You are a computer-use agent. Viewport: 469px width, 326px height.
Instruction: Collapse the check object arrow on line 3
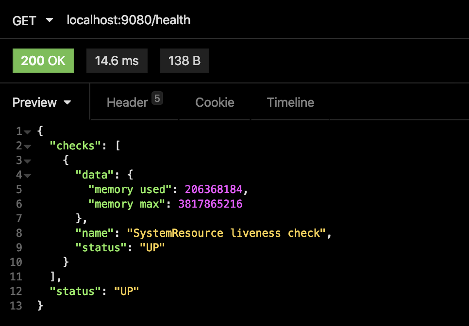pyautogui.click(x=27, y=161)
